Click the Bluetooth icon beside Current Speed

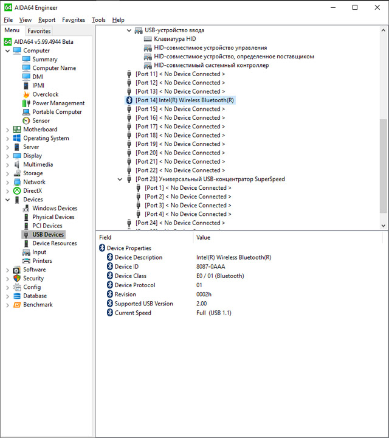click(x=109, y=313)
